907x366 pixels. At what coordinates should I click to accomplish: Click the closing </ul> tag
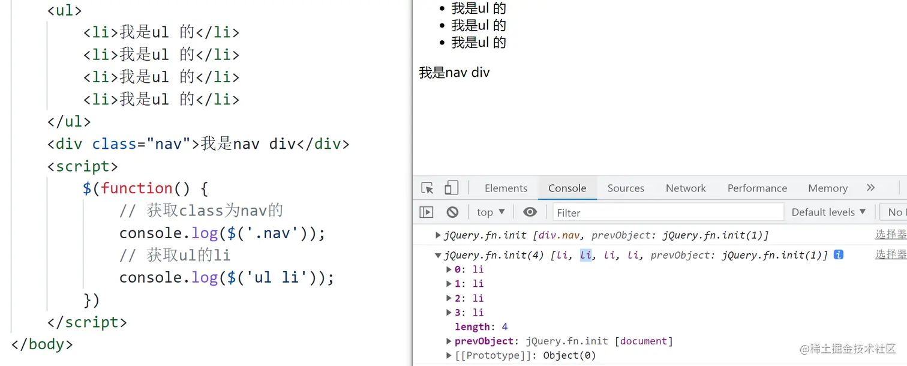pyautogui.click(x=69, y=122)
